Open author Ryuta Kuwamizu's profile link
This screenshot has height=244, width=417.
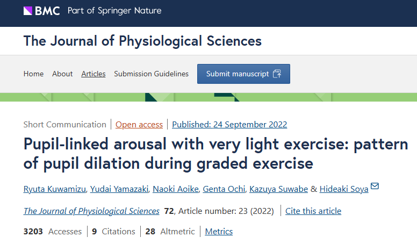pyautogui.click(x=53, y=189)
